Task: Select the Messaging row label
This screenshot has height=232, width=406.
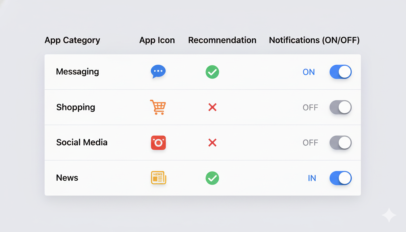Action: 77,72
